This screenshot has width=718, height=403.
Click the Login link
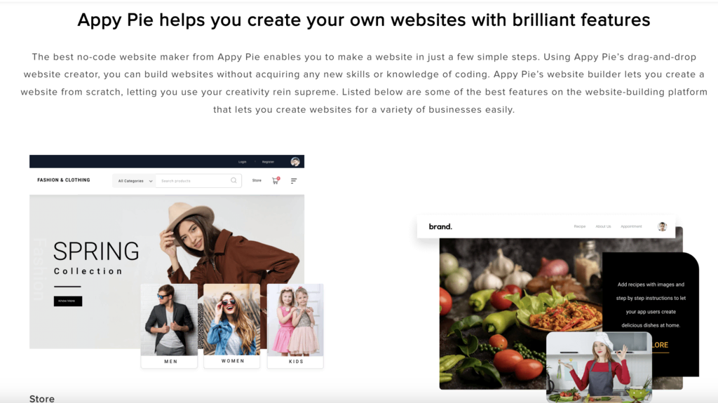(x=242, y=162)
